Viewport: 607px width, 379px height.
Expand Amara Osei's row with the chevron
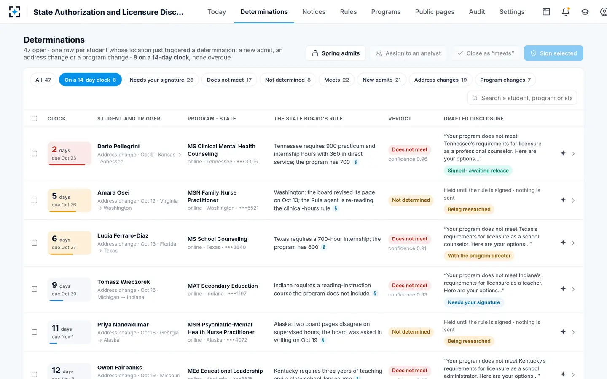tap(573, 200)
